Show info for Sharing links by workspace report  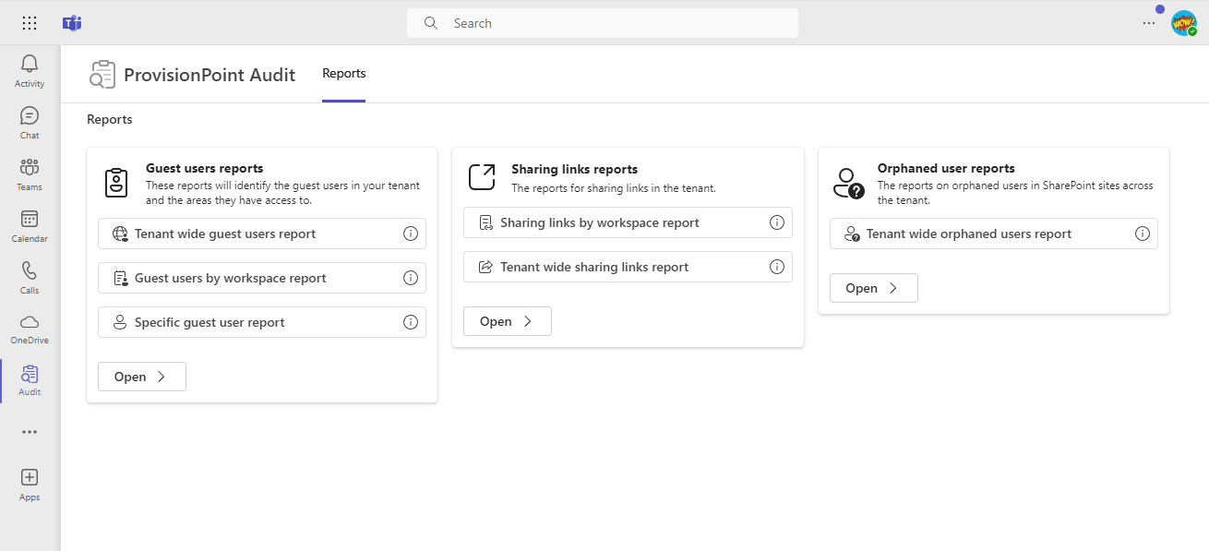[776, 222]
